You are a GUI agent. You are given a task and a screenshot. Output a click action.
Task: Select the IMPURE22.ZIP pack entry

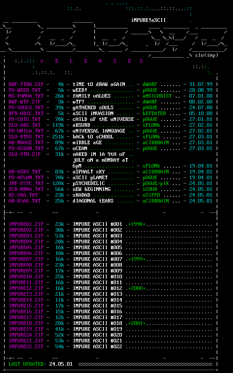[x=26, y=346]
